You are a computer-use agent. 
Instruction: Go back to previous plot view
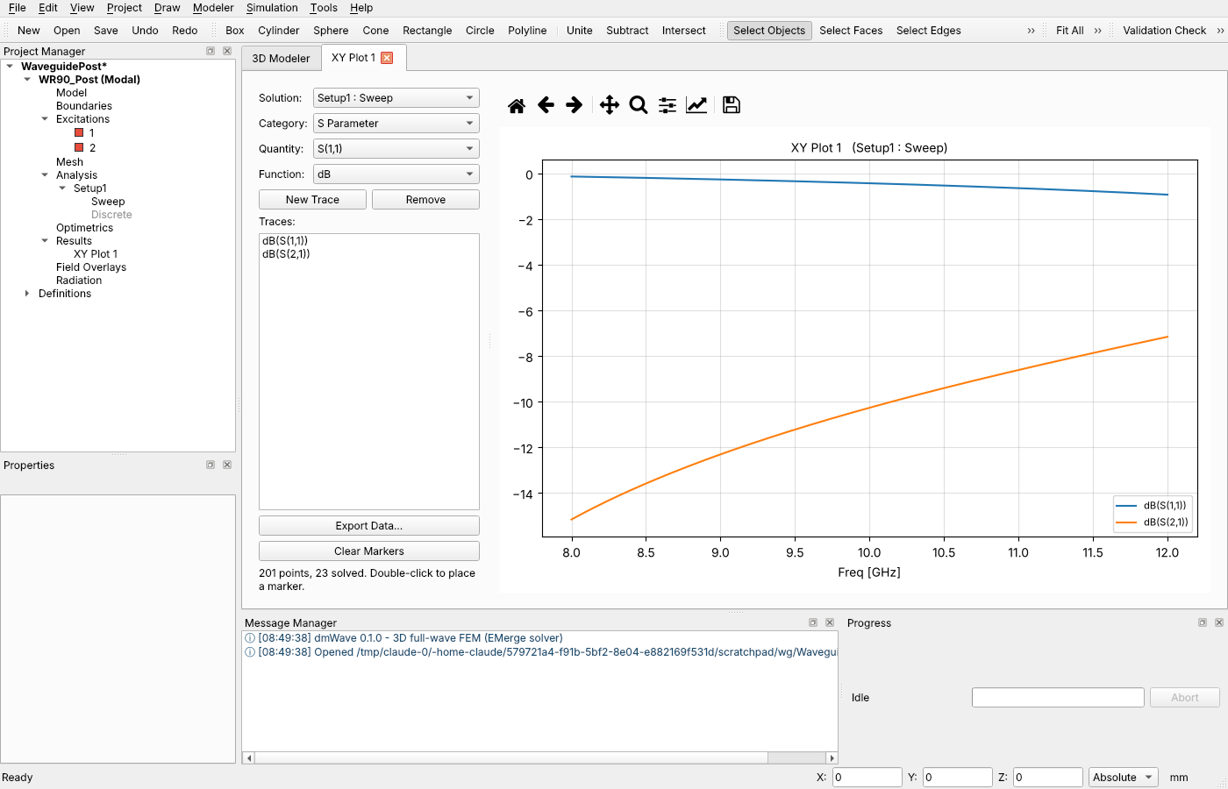point(546,105)
